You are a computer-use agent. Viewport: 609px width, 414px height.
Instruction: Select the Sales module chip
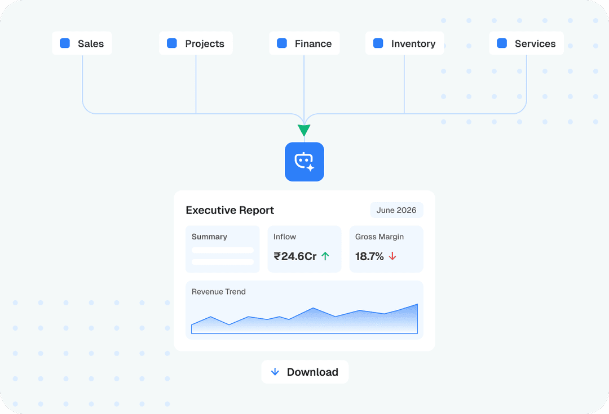(x=82, y=43)
